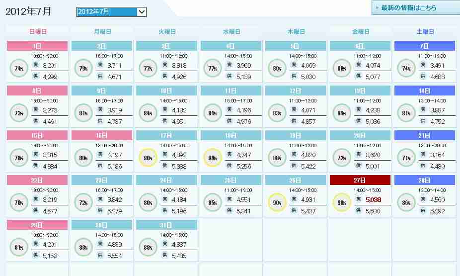Screen dimensions: 460x276
Task: Click the yellow 90% circle on 17日
Action: [x=148, y=158]
